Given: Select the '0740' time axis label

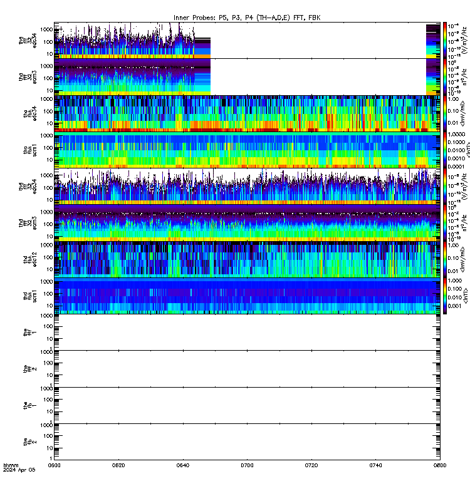Looking at the screenshot, I should (x=375, y=465).
